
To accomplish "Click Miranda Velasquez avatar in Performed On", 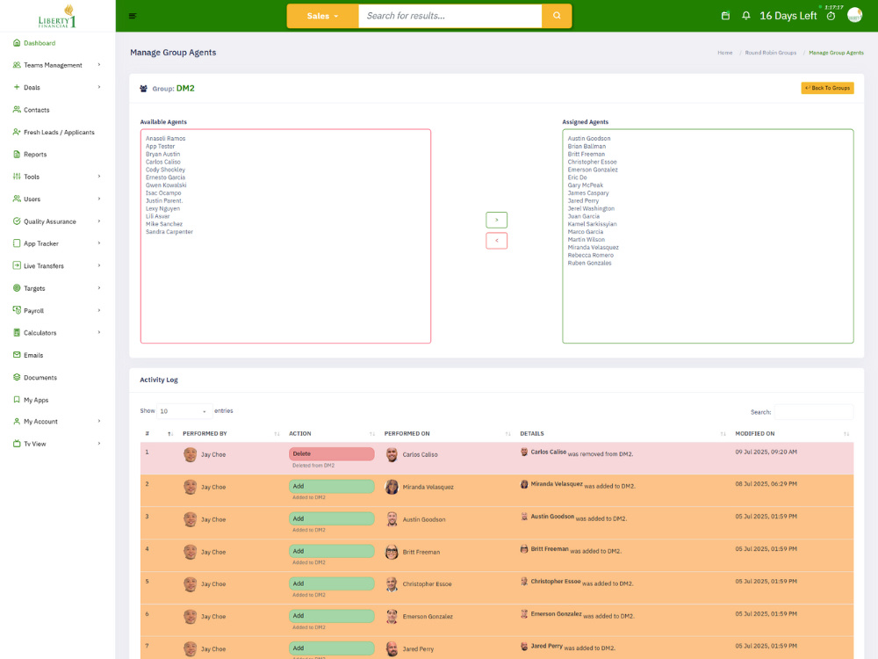I will point(392,487).
